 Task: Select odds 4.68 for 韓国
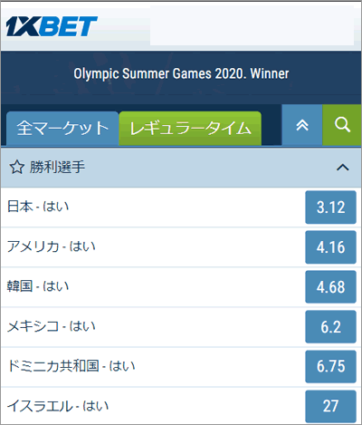pos(330,287)
